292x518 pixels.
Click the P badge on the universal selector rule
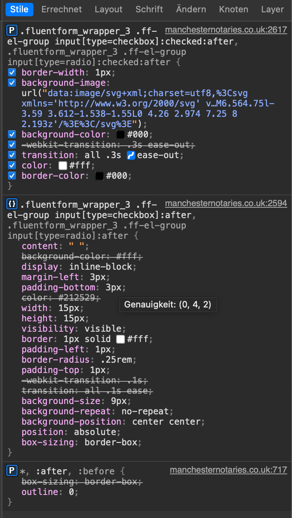point(11,471)
